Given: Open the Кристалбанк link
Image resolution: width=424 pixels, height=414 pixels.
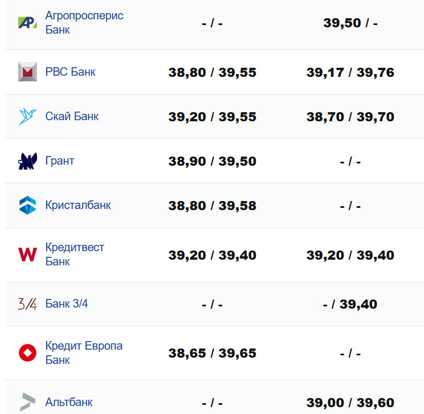Looking at the screenshot, I should 78,205.
